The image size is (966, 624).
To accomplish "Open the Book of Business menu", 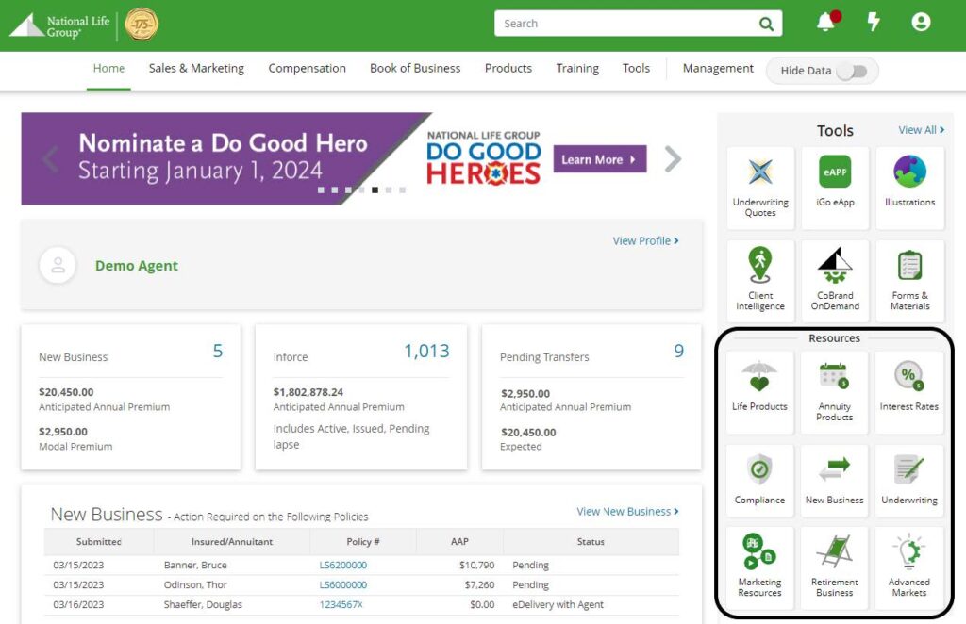I will [x=415, y=68].
